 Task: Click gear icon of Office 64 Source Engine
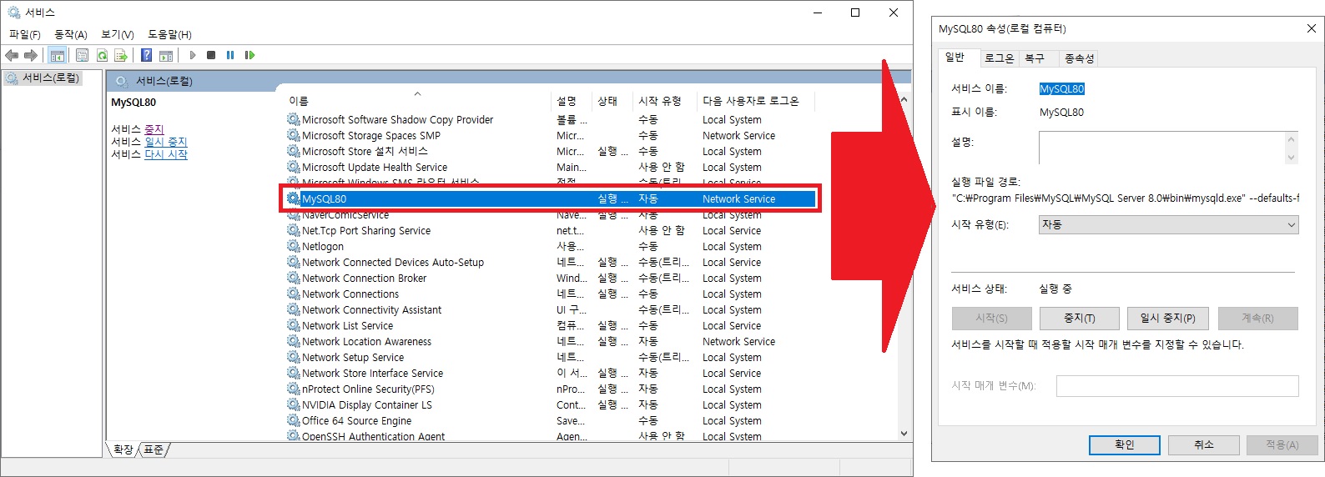tap(294, 420)
